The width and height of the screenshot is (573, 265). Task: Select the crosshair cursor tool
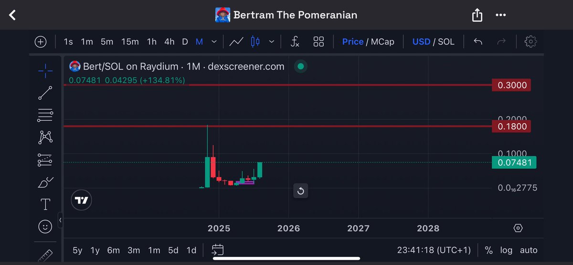click(45, 72)
